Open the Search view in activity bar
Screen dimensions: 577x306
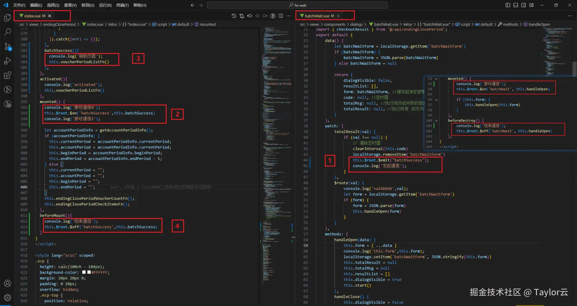(7, 32)
